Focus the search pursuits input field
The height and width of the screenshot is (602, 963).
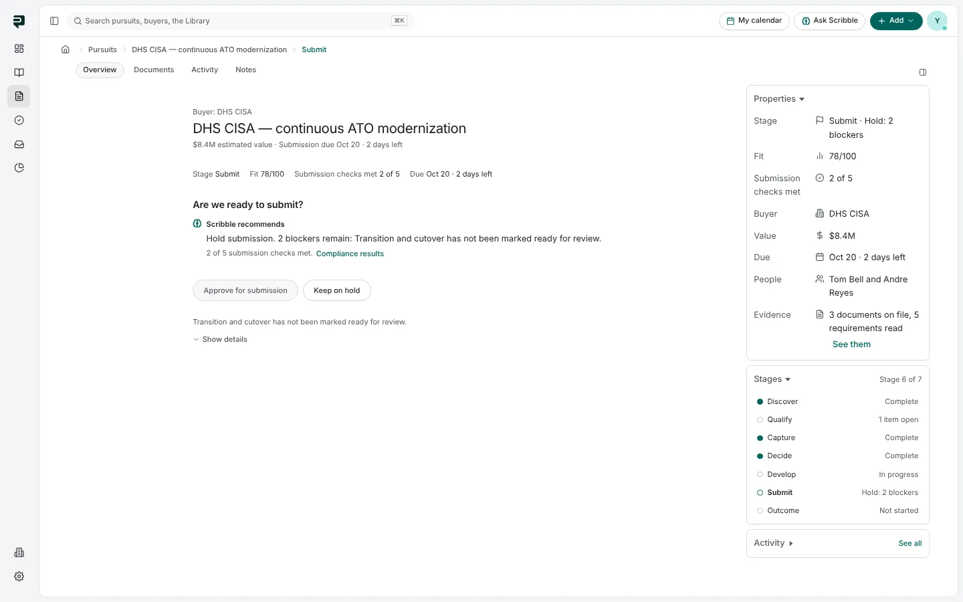pyautogui.click(x=241, y=21)
